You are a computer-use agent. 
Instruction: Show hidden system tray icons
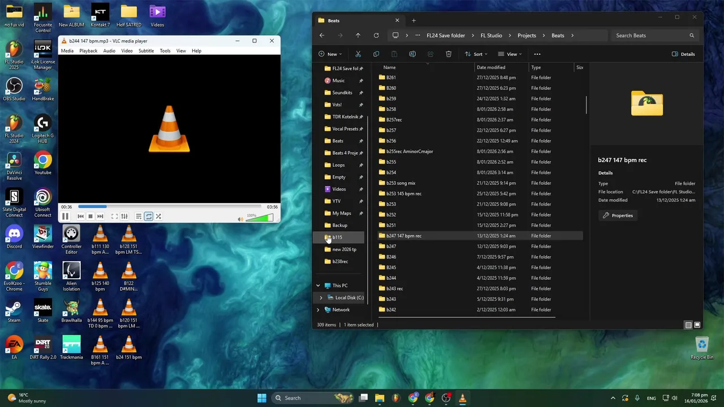point(613,398)
